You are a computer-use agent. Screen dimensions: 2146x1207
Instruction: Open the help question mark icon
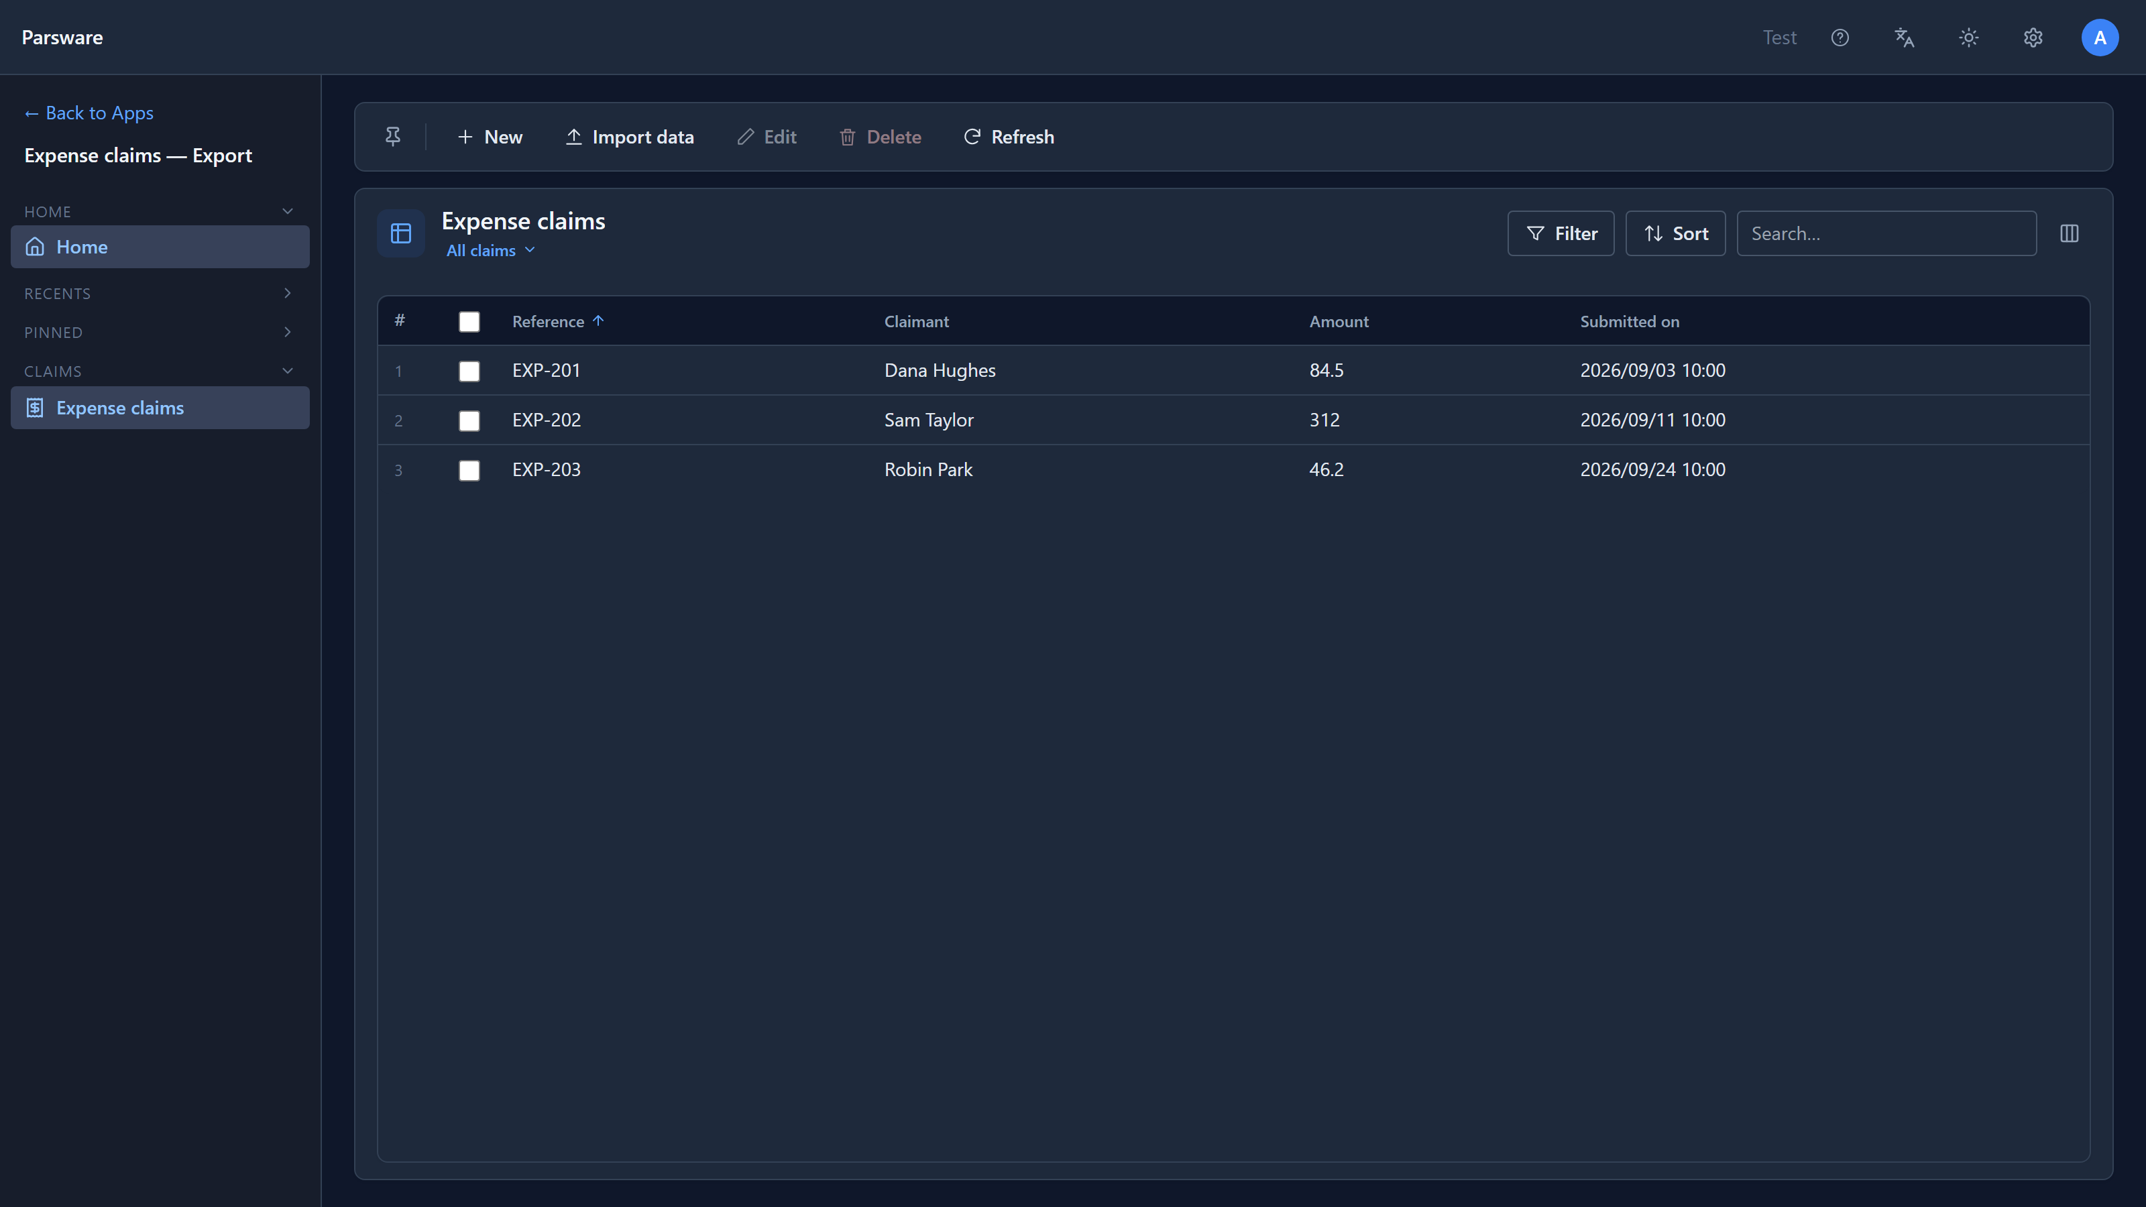pyautogui.click(x=1840, y=38)
